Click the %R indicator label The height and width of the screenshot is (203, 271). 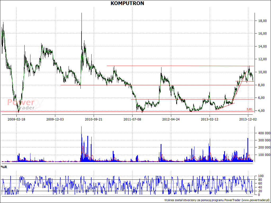tap(4, 167)
